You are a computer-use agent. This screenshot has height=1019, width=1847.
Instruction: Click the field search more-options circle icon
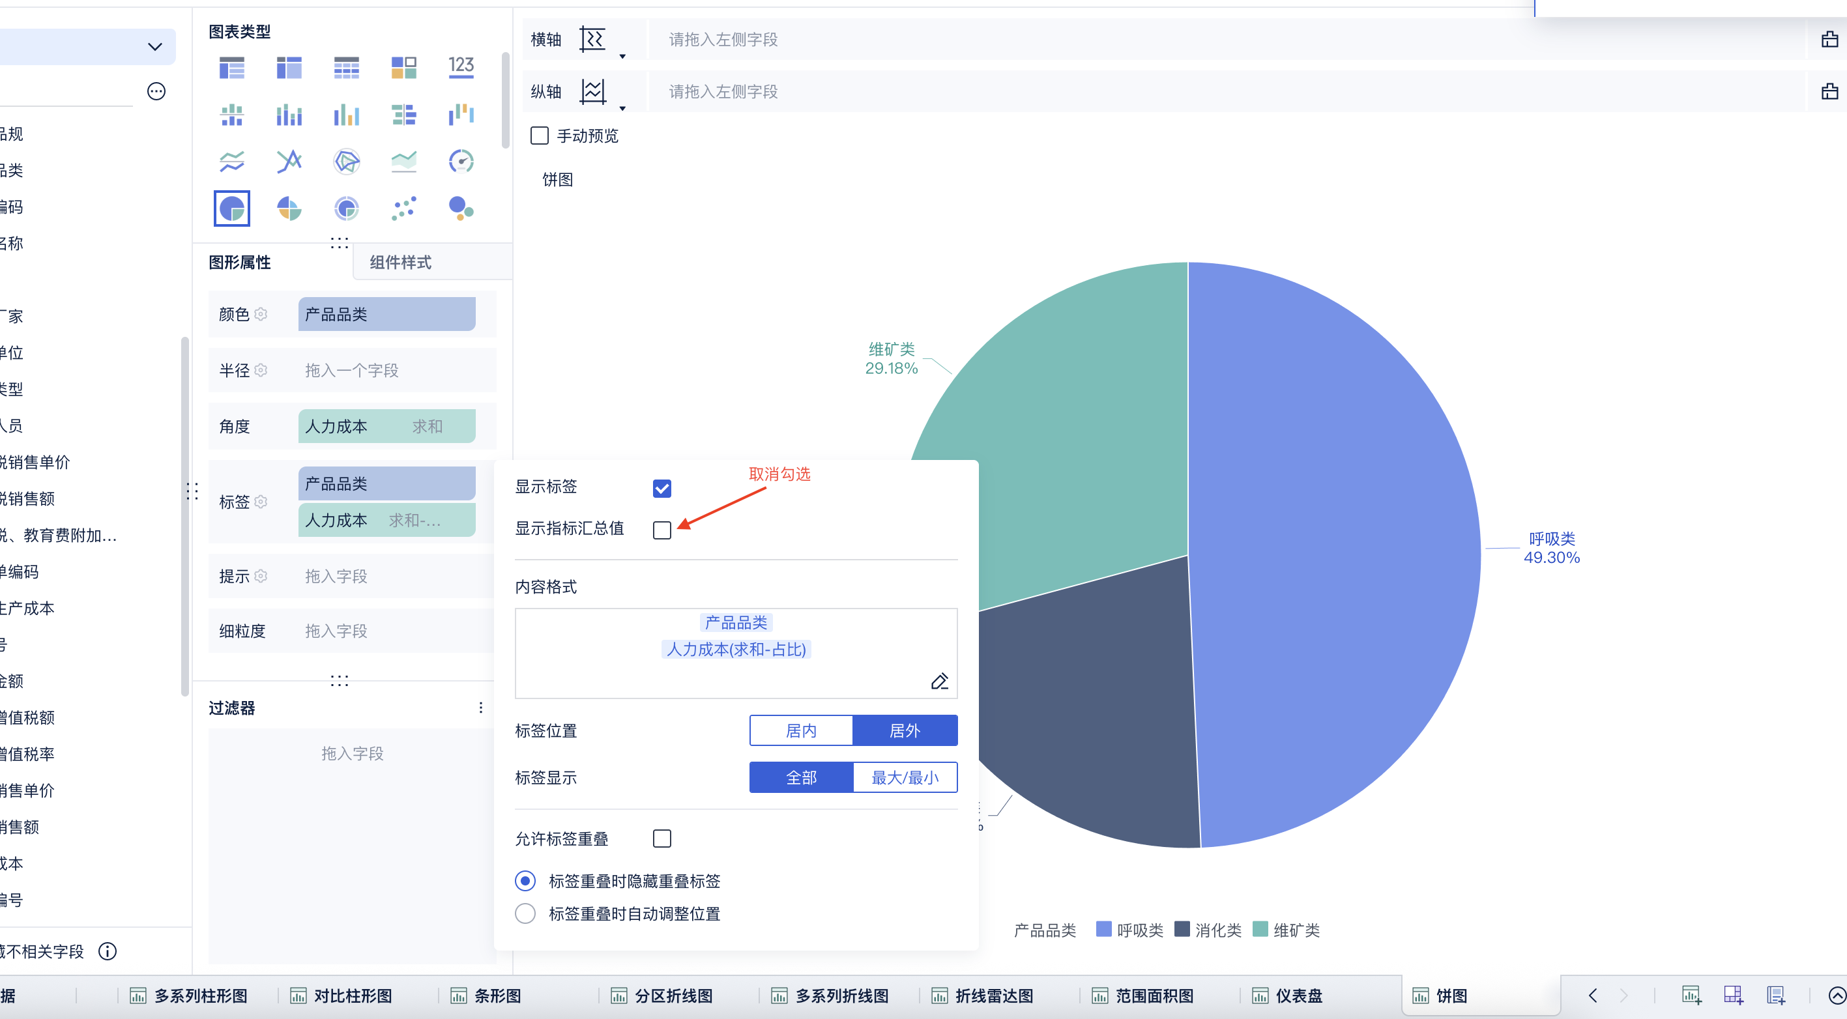[x=156, y=91]
